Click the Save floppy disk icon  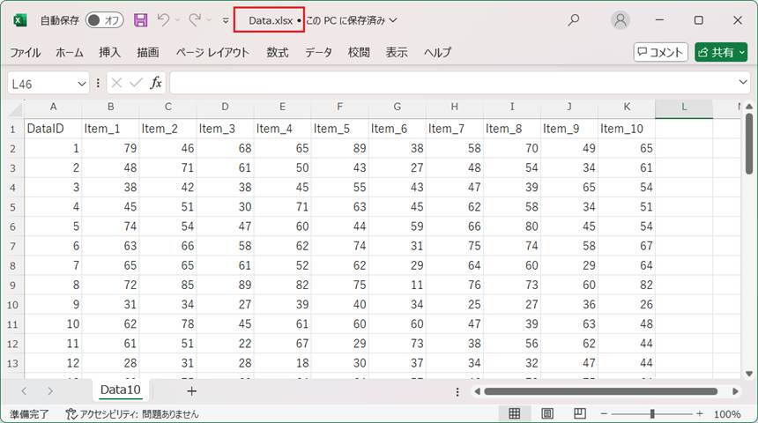click(x=141, y=19)
